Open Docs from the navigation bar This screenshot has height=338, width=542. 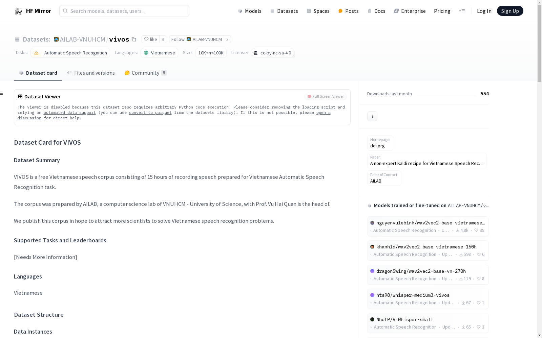click(376, 11)
